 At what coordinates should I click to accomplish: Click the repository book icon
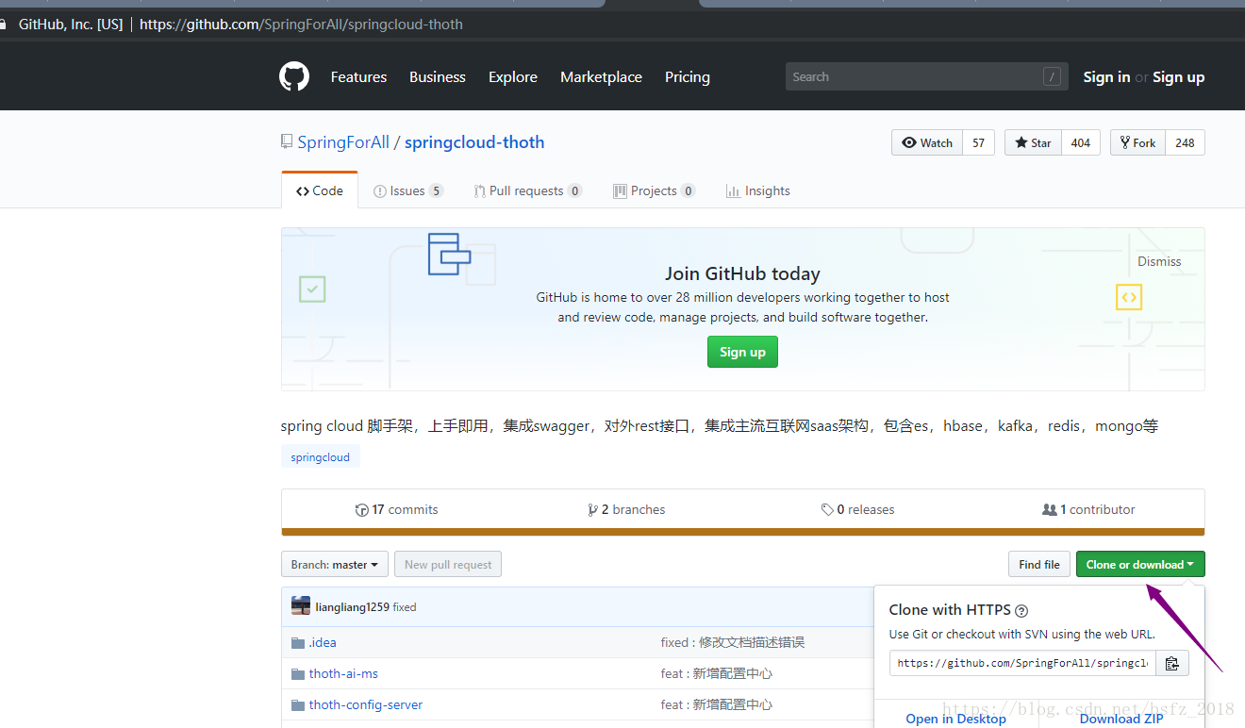[x=287, y=141]
